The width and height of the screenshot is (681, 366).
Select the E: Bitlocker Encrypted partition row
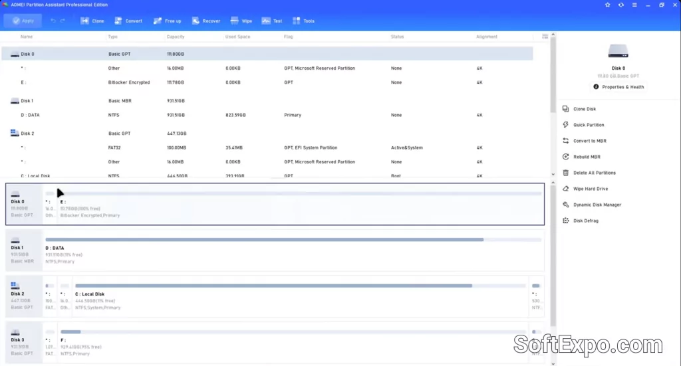pos(267,82)
